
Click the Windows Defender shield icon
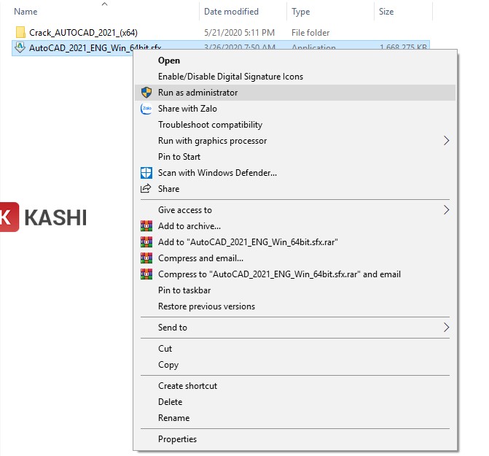146,173
